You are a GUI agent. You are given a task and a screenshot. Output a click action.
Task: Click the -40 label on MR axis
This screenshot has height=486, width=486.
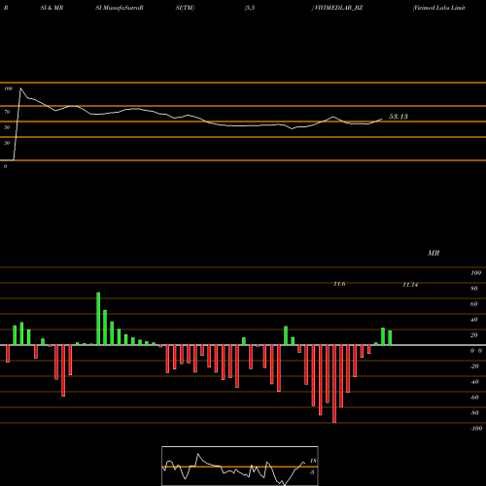coord(474,382)
